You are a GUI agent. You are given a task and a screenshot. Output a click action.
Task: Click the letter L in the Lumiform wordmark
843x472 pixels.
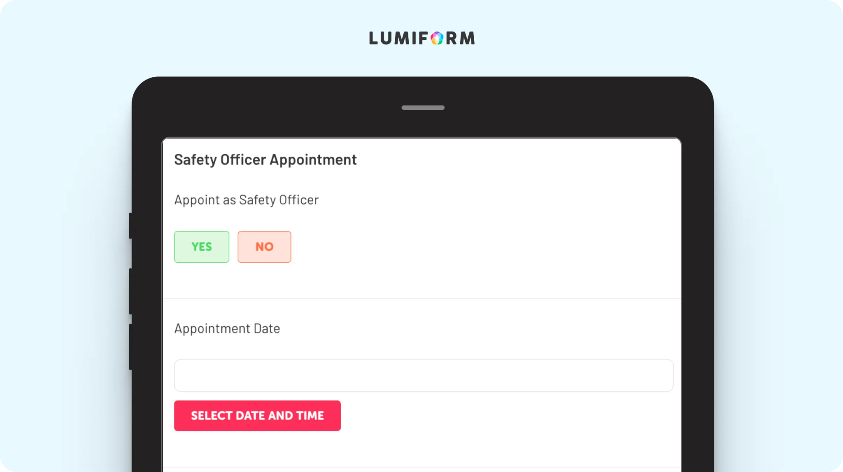click(x=373, y=38)
